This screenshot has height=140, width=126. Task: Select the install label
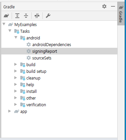31,92
